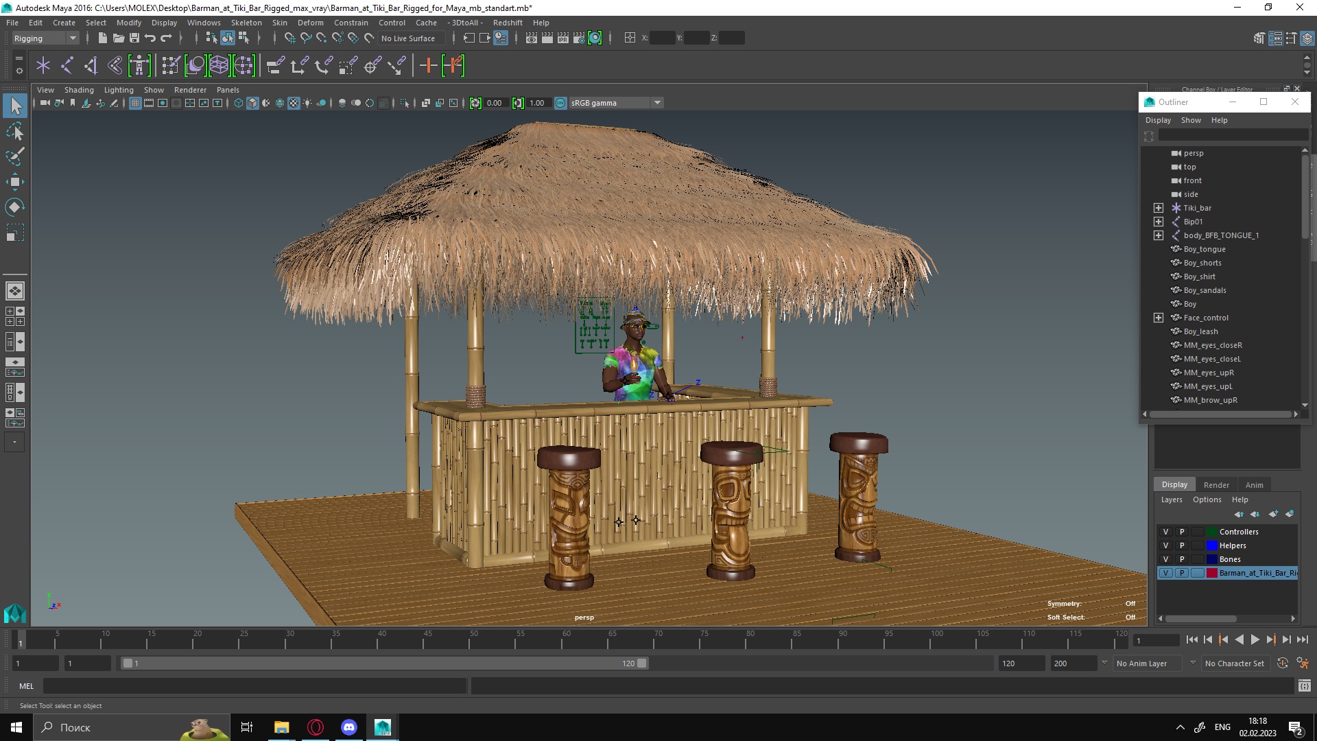Click the play button in timeline
The width and height of the screenshot is (1317, 741).
click(1255, 639)
